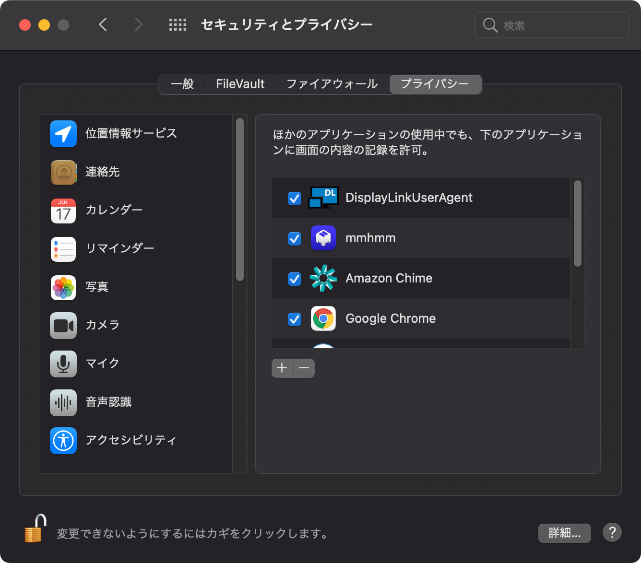Switch to the 一般 tab
Viewport: 641px width, 563px height.
182,84
